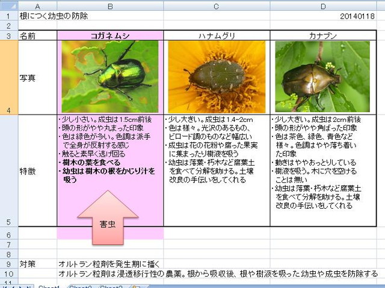Image resolution: width=385 pixels, height=288 pixels.
Task: Click the ハナムグリ heading cell
Action: (217, 36)
